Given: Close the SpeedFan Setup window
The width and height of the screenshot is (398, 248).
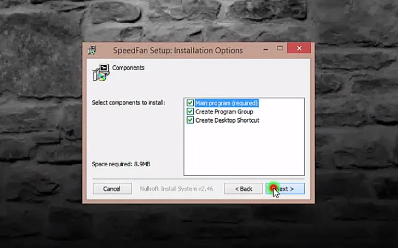Looking at the screenshot, I should point(299,48).
